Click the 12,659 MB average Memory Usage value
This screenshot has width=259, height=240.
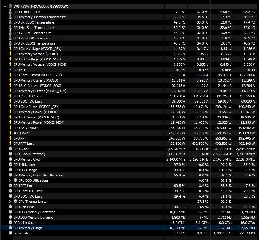tap(247, 228)
